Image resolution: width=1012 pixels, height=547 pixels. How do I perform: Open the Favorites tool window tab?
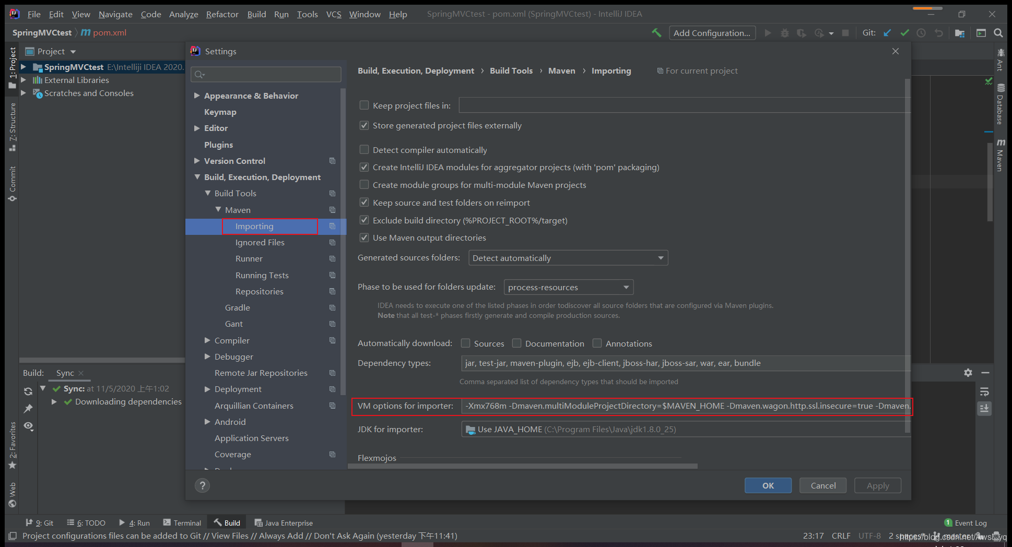pos(13,445)
